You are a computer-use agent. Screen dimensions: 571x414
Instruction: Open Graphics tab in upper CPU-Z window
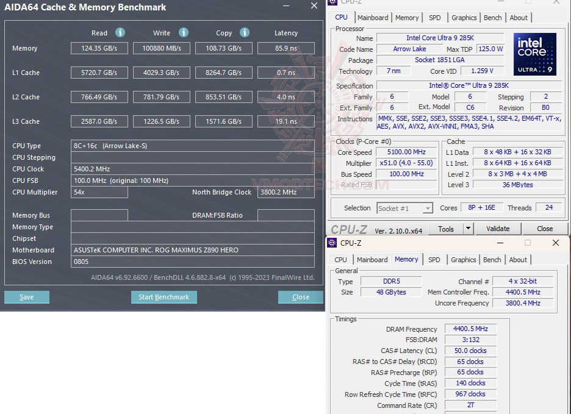pos(464,18)
